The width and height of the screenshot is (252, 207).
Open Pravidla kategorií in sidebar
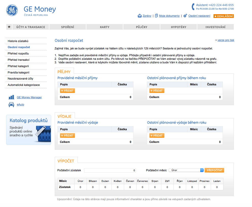18,72
